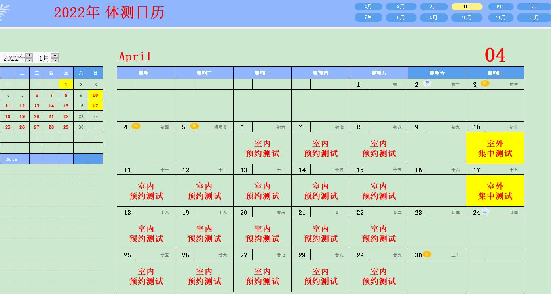Image resolution: width=551 pixels, height=294 pixels.
Task: Advance the month using the up spinner arrow
Action: pos(55,56)
